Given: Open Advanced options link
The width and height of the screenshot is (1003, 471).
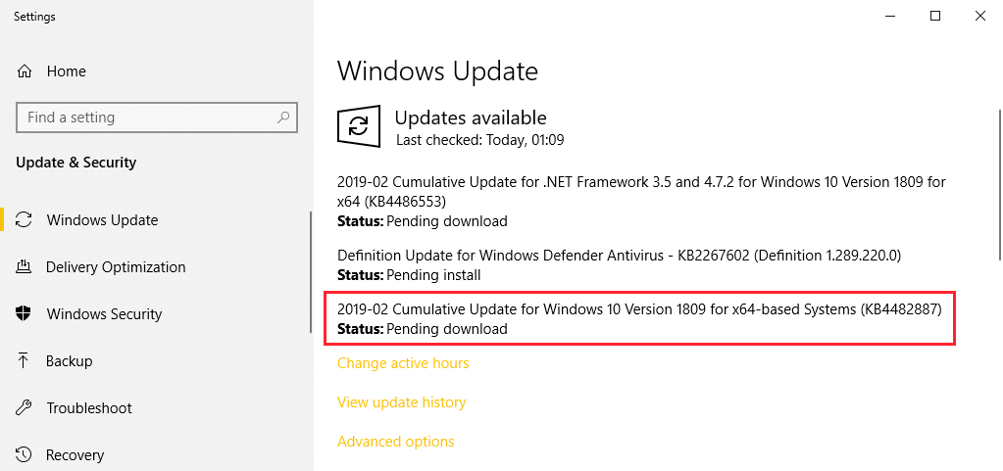Looking at the screenshot, I should pos(396,442).
